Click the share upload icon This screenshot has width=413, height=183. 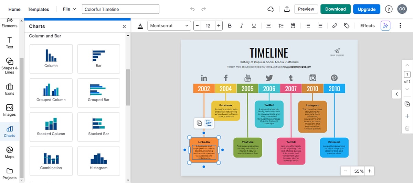(x=287, y=9)
